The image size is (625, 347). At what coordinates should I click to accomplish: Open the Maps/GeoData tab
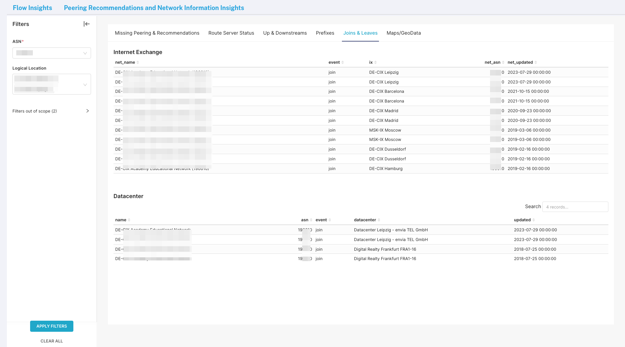[404, 33]
